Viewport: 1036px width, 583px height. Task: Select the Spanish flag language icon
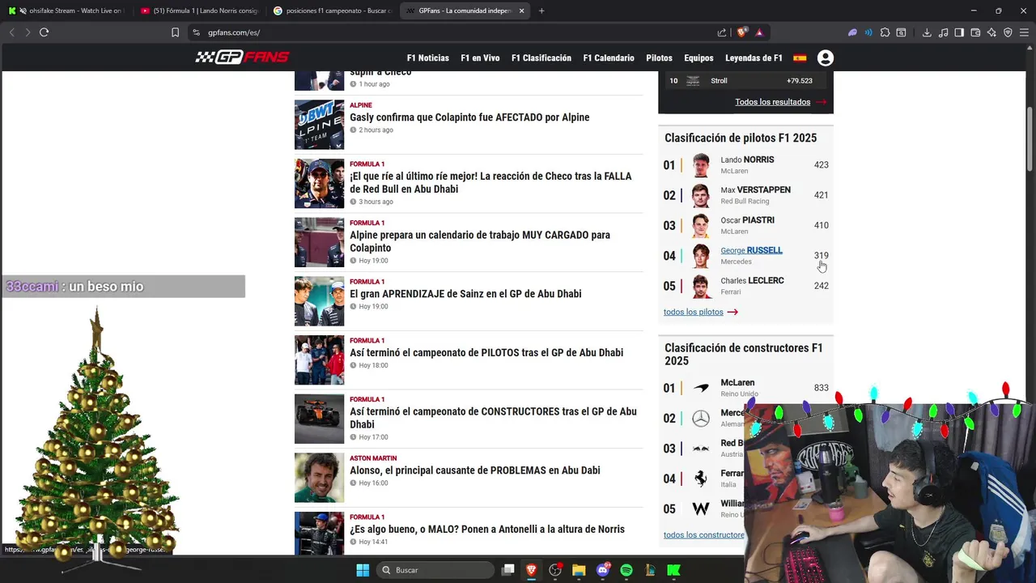[800, 58]
